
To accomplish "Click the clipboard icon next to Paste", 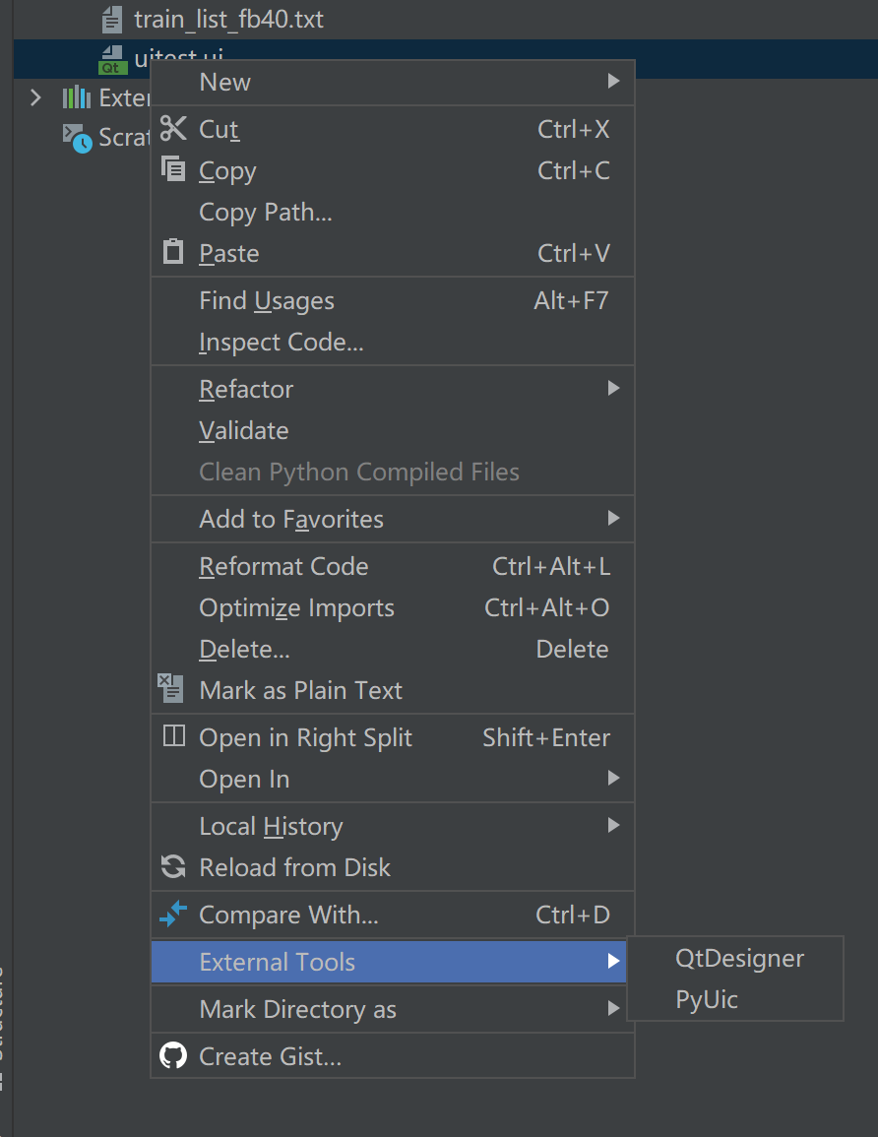I will [x=171, y=252].
